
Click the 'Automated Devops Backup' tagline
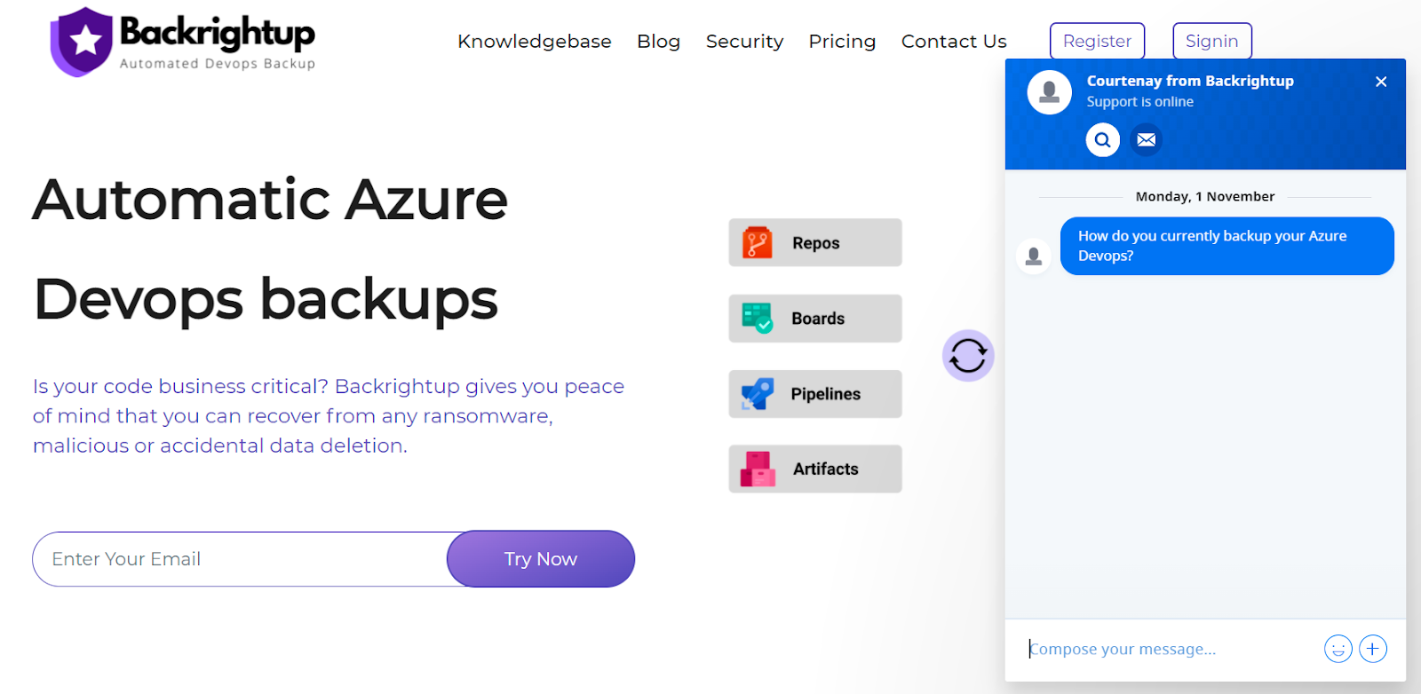(218, 64)
